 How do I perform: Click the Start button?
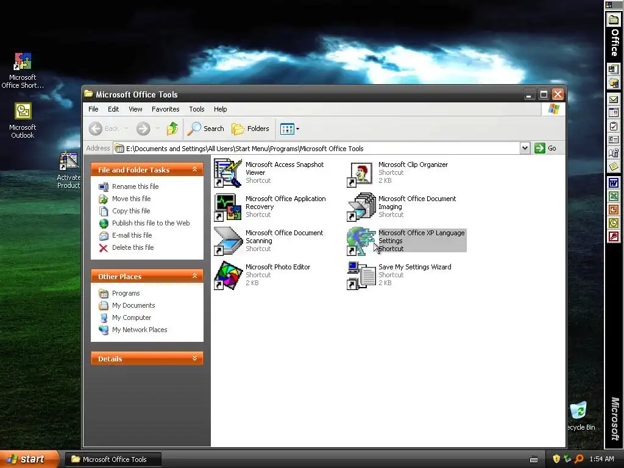[29, 459]
